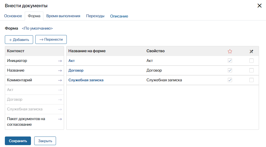Viewport: 266px width, 147px height.
Task: Enable the read-only checkbox for Договор
Action: [251, 70]
